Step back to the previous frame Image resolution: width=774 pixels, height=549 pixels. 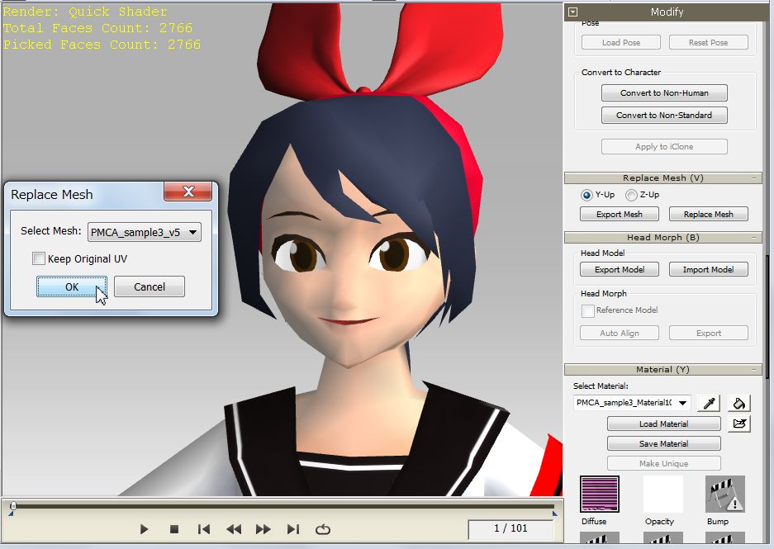tap(234, 529)
